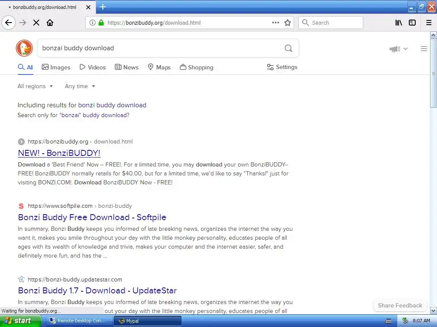This screenshot has height=327, width=437.
Task: Switch to Mypal taskbar item
Action: tap(147, 321)
